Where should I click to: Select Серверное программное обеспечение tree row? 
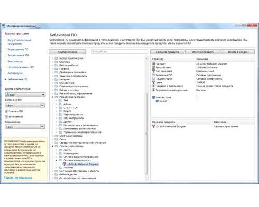pyautogui.click(x=82, y=143)
